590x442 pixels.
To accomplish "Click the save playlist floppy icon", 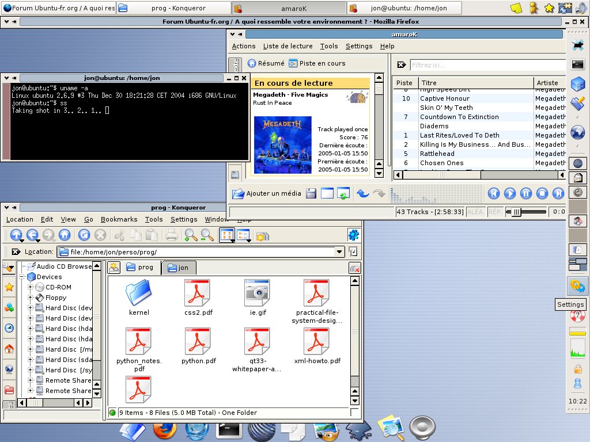I will coord(311,193).
